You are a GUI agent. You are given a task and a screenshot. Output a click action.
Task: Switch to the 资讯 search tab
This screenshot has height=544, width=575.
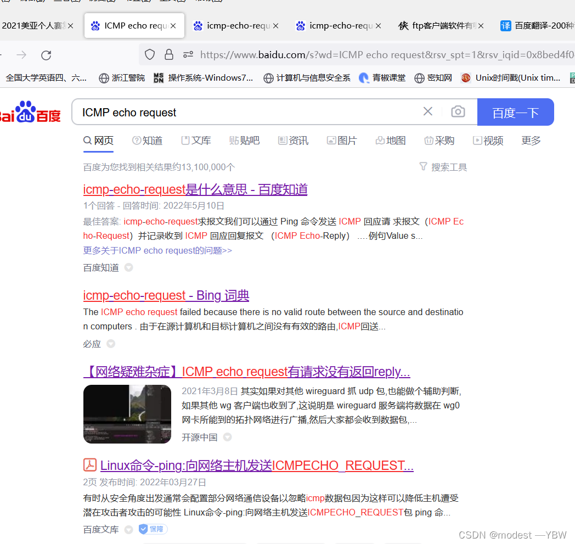click(x=293, y=141)
